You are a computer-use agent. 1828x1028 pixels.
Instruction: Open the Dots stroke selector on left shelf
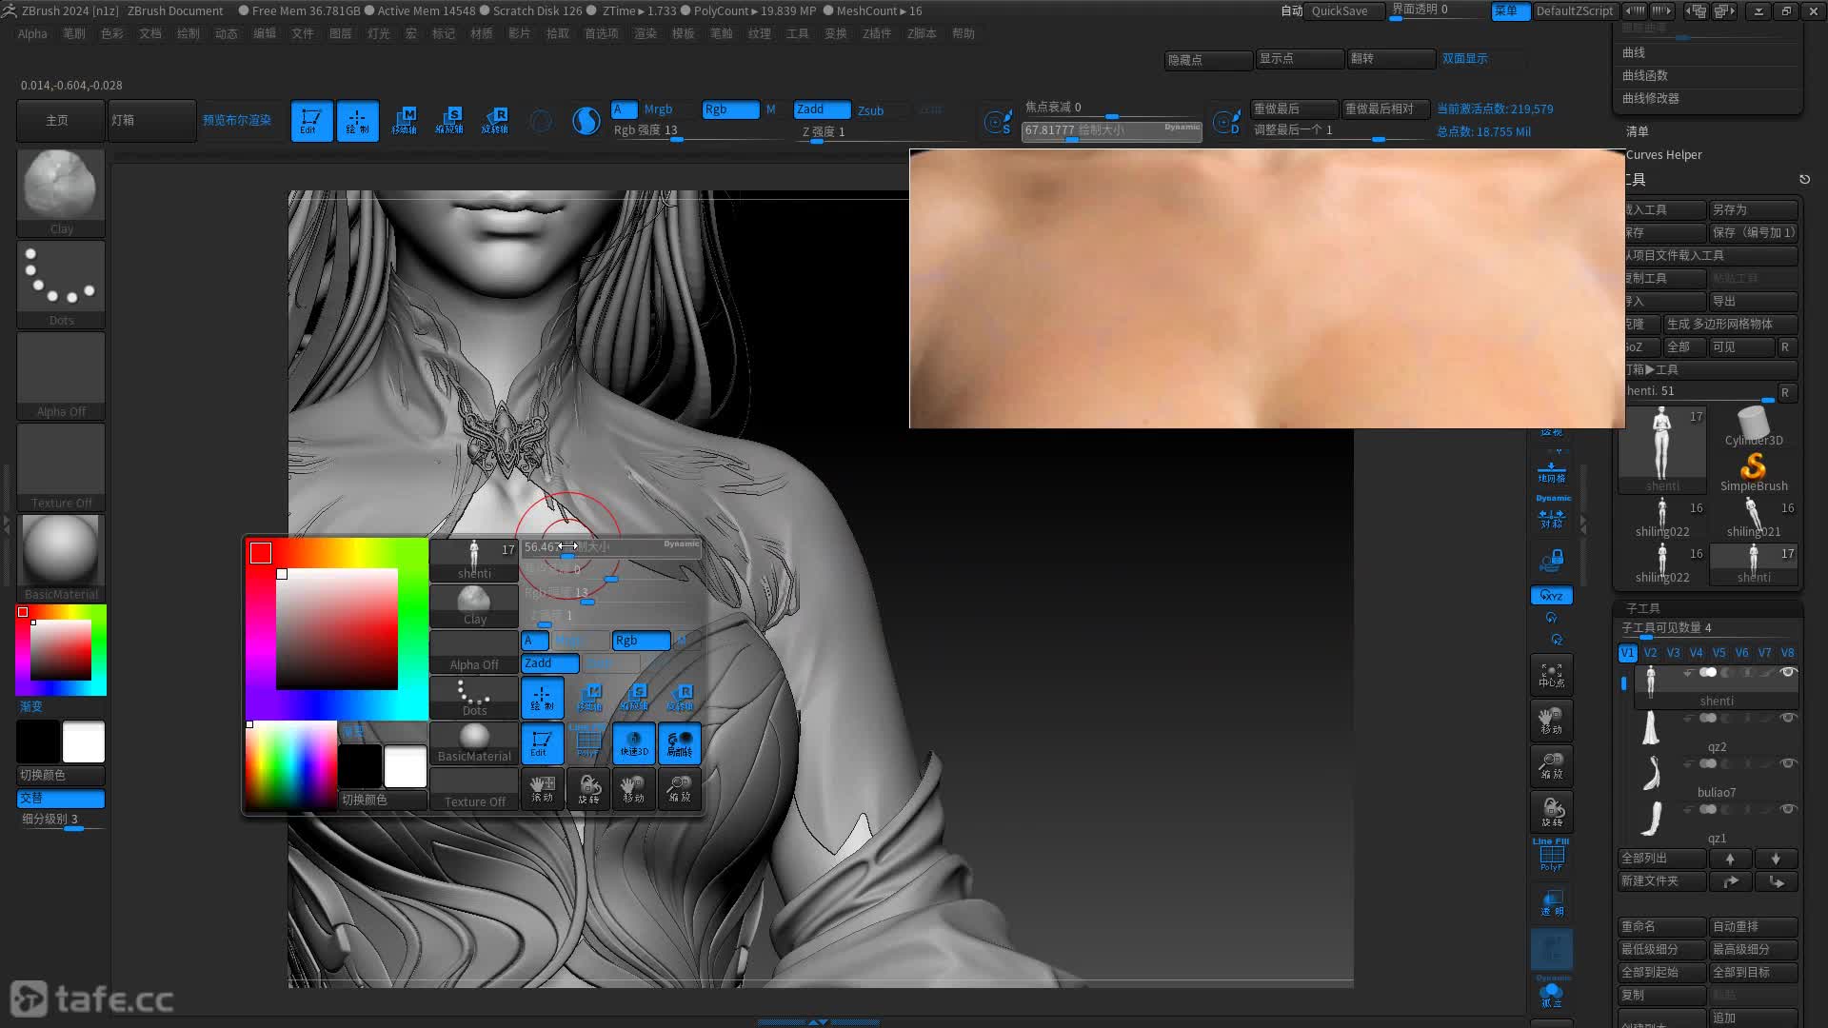[61, 284]
